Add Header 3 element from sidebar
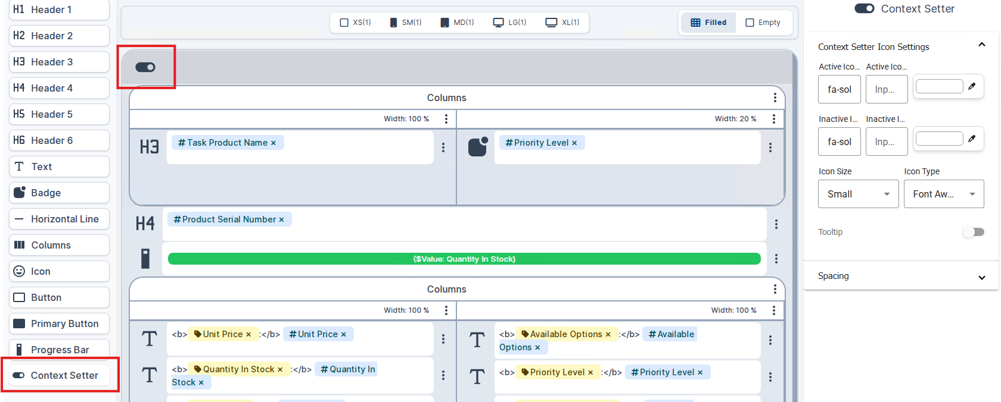1001x402 pixels. click(x=59, y=62)
